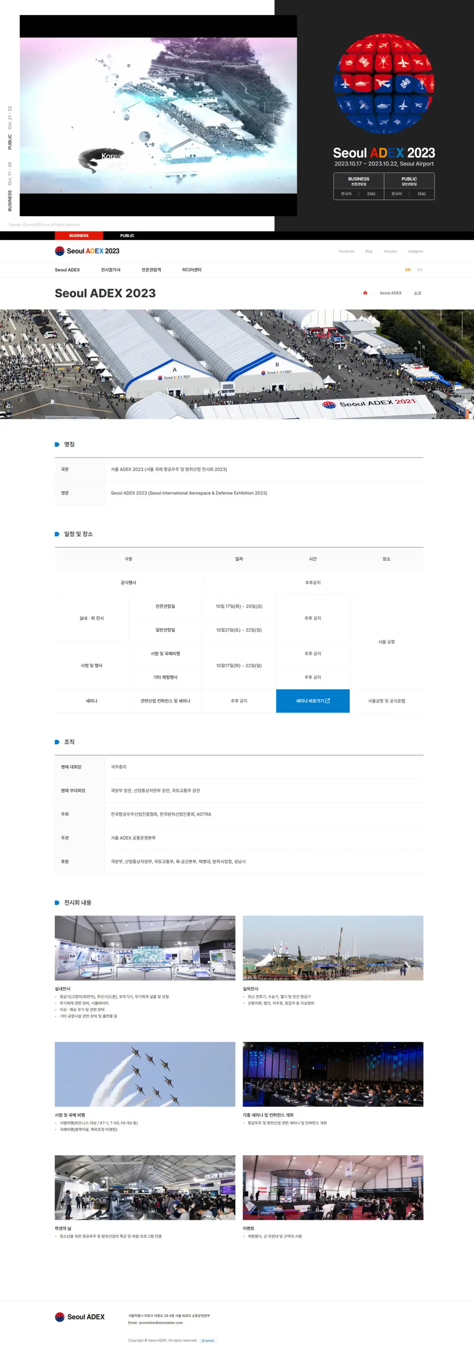Click the 서울 공항 location cell
474x1354 pixels.
[386, 642]
